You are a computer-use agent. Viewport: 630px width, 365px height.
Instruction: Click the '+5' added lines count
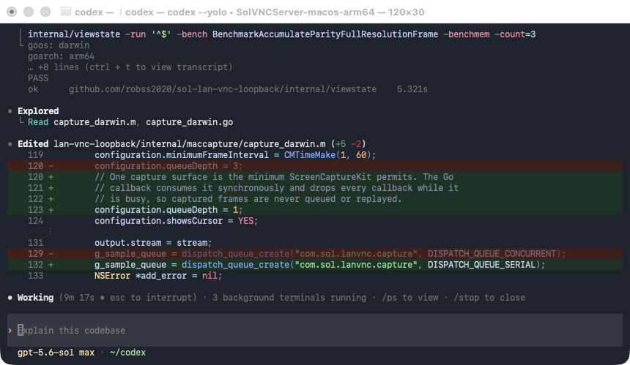tap(341, 144)
